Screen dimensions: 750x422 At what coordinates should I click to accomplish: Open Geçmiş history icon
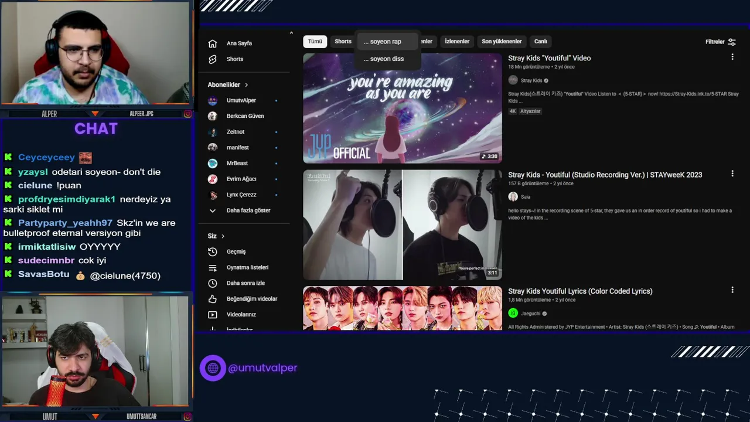[x=213, y=251]
